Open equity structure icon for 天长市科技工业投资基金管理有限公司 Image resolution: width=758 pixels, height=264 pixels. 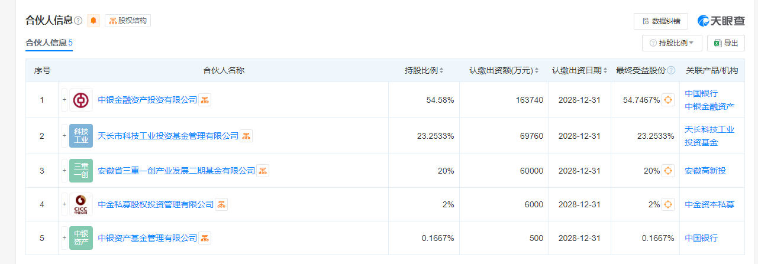click(246, 136)
